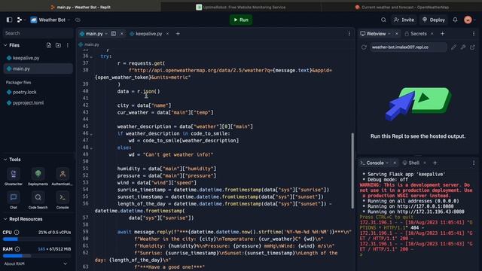
Task: Select the Webview tab
Action: tap(373, 33)
